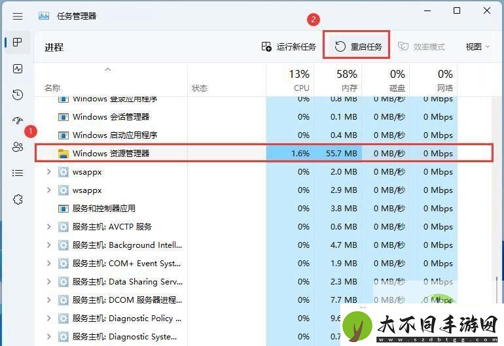The image size is (504, 346).
Task: Click the 效率模式 button
Action: 422,47
